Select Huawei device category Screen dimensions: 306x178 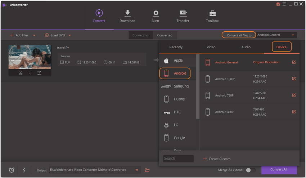pos(177,99)
